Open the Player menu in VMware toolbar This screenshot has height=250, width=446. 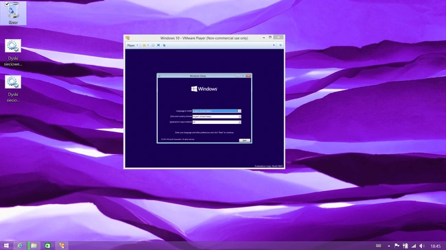132,45
